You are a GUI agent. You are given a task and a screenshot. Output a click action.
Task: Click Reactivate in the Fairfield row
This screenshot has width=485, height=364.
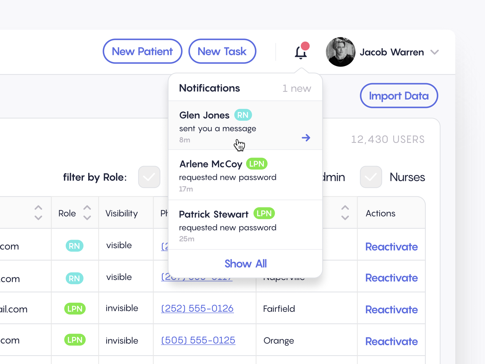tap(391, 309)
